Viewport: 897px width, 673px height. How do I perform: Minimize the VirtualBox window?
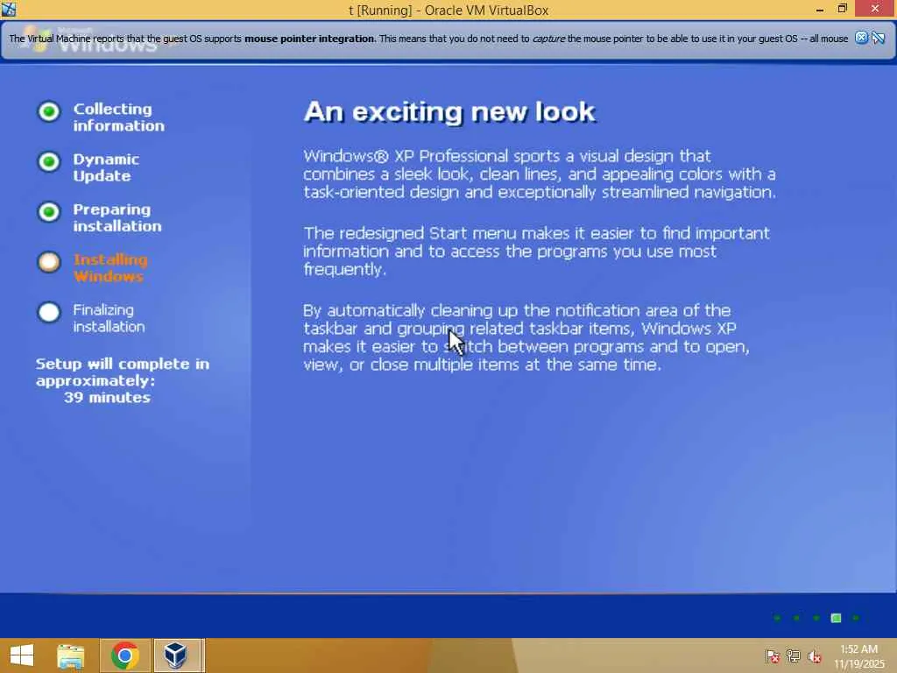click(820, 10)
